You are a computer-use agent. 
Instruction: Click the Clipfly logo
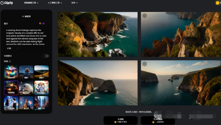coord(7,3)
